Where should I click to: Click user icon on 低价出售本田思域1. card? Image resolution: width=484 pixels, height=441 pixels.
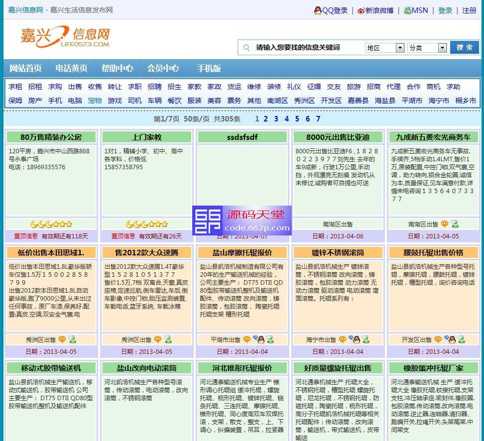[73, 339]
